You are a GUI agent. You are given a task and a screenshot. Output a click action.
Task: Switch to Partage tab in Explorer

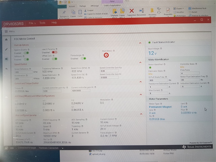coord(83,6)
